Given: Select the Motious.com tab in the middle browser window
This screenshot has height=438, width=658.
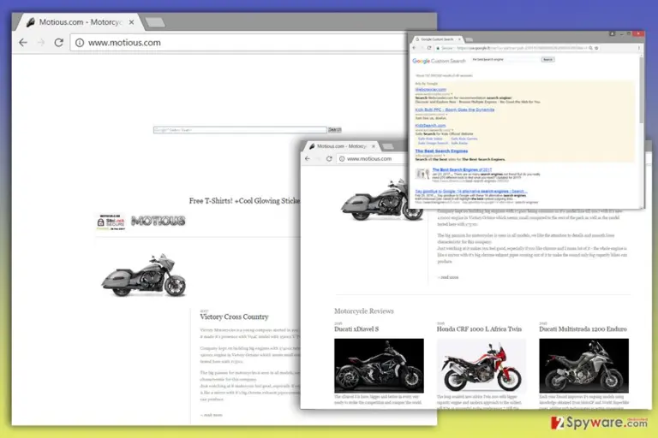Looking at the screenshot, I should (x=341, y=146).
